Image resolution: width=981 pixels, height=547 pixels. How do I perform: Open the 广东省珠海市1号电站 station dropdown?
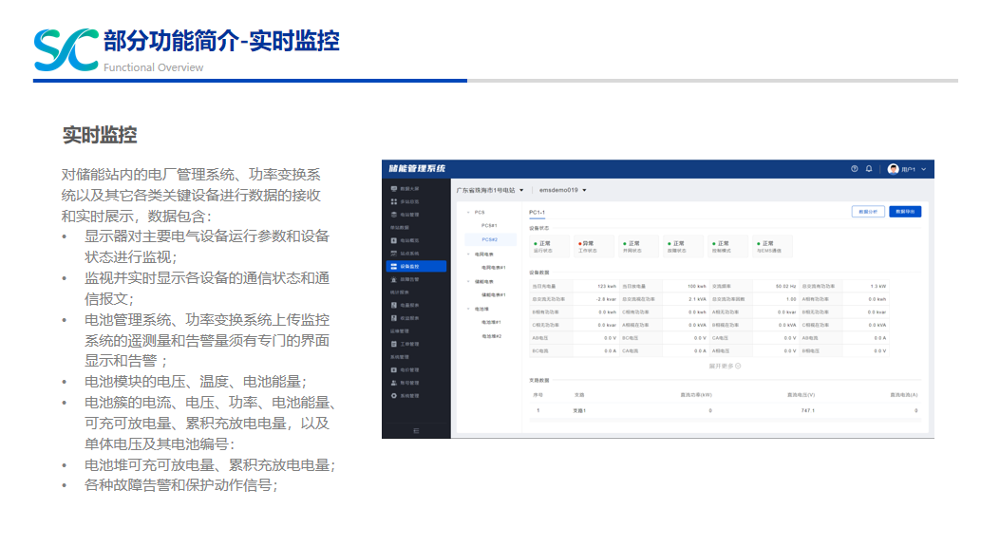pos(489,190)
